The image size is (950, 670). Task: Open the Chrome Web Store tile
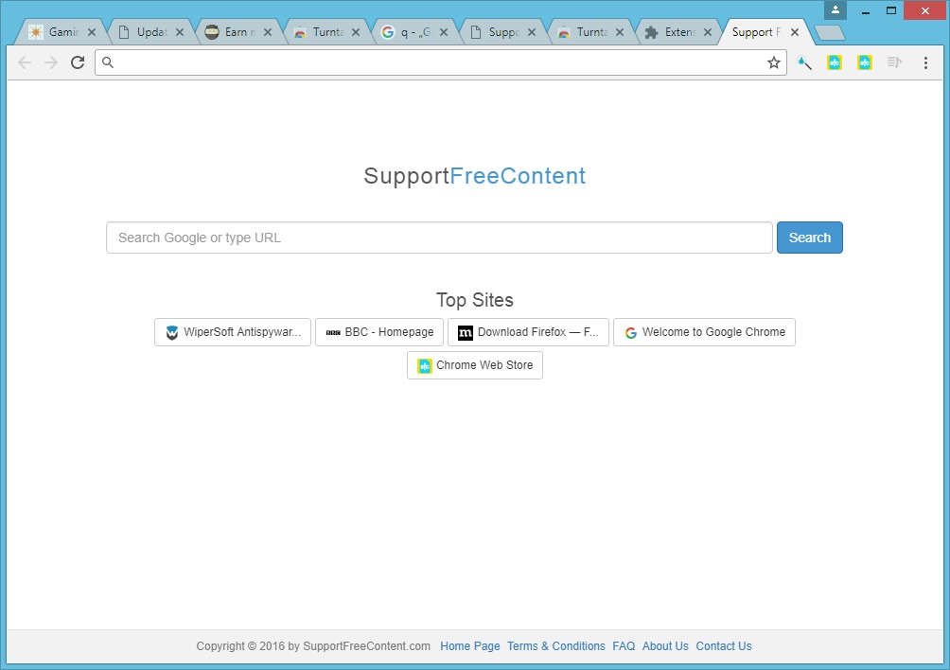pyautogui.click(x=475, y=365)
